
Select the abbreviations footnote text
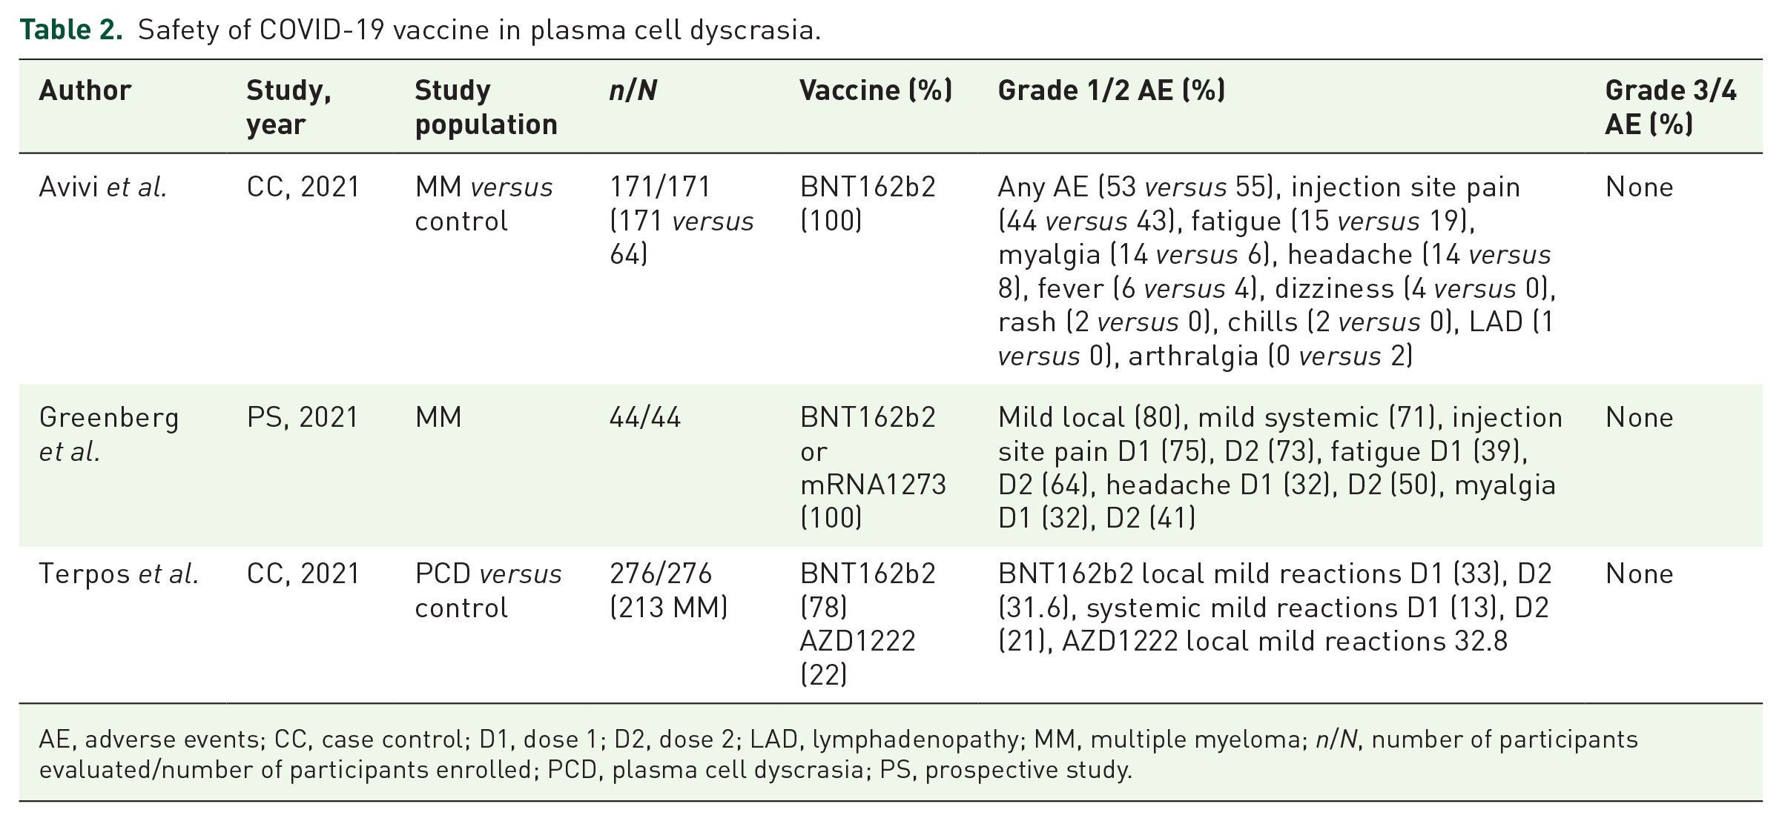pyautogui.click(x=838, y=754)
